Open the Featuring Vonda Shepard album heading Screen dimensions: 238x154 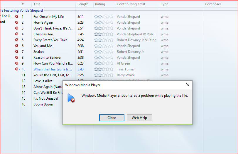pyautogui.click(x=21, y=11)
